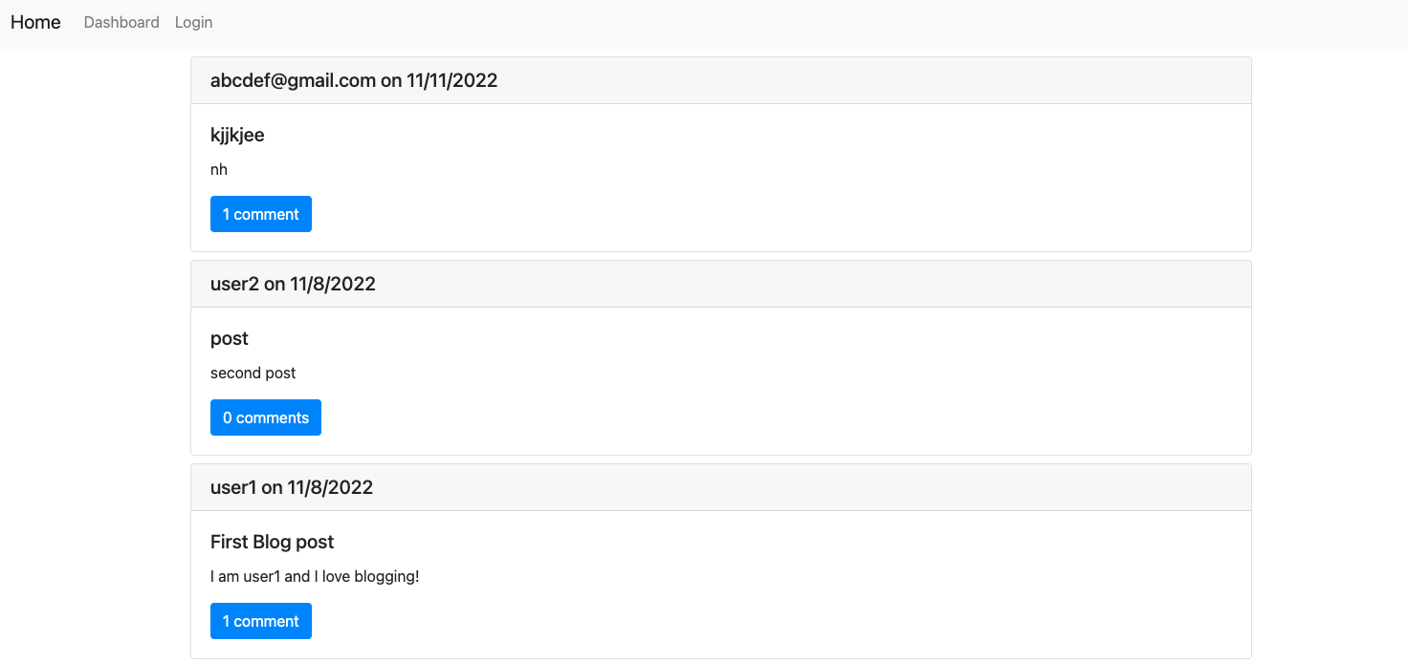The width and height of the screenshot is (1408, 663).
Task: Click the 'I love blogging!' post text
Action: pyautogui.click(x=366, y=576)
